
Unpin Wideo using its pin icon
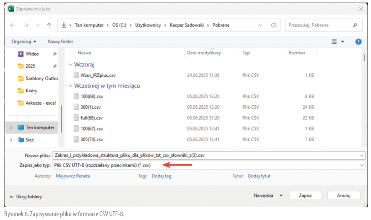(x=55, y=54)
